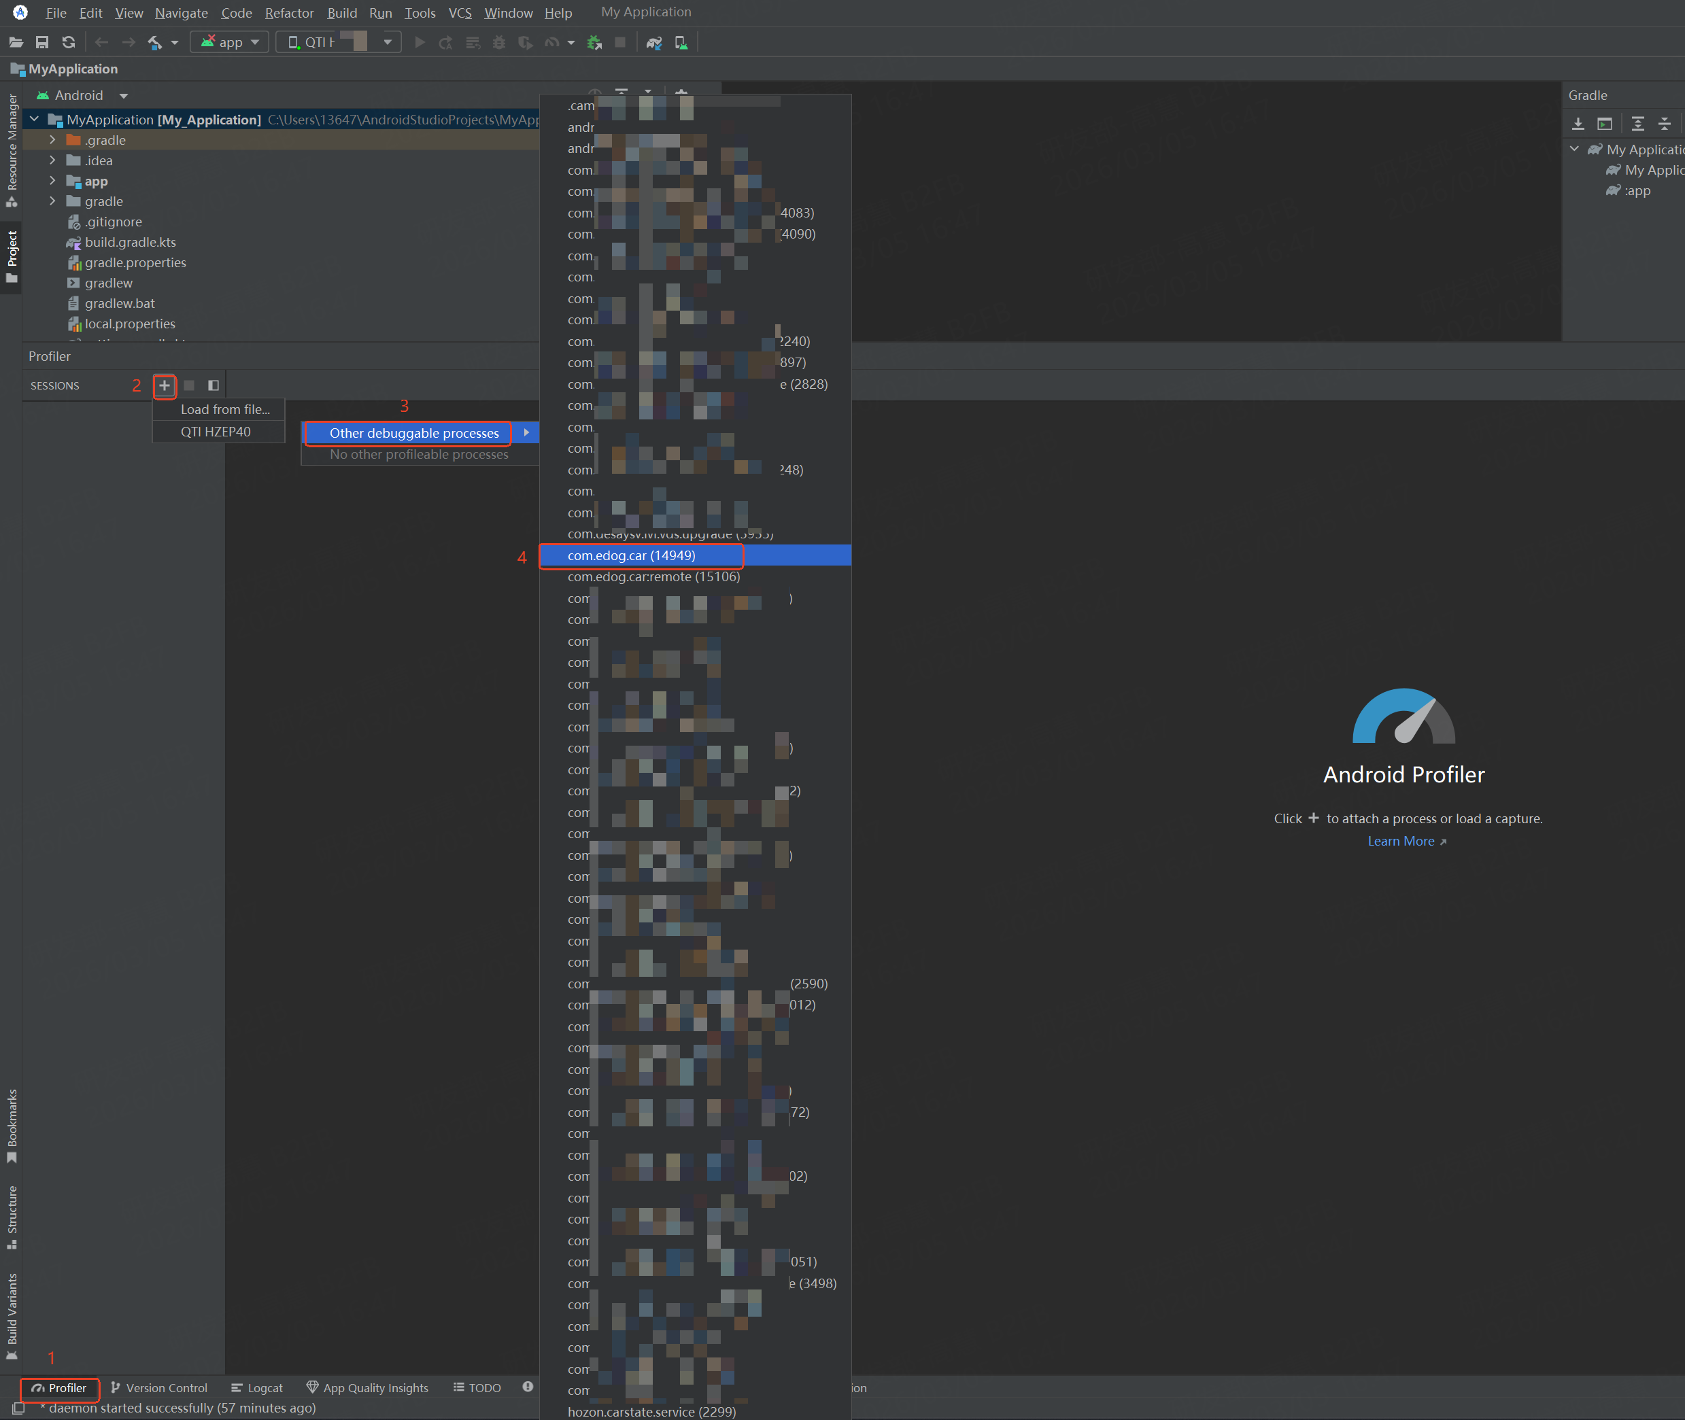Viewport: 1685px width, 1420px height.
Task: Click the Gradle download sources icon
Action: point(1578,123)
